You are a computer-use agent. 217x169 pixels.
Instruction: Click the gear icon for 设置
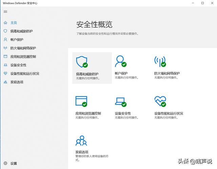coord(5,163)
